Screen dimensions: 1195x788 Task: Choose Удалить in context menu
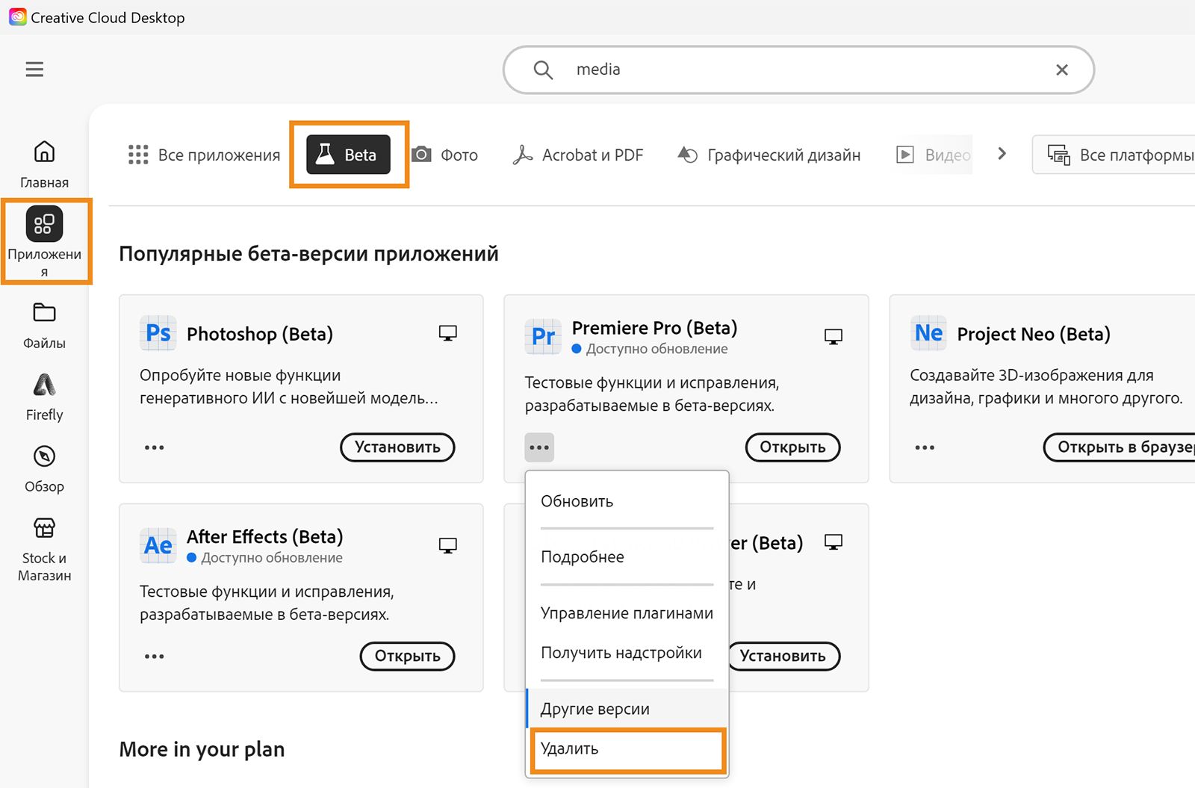pyautogui.click(x=627, y=749)
